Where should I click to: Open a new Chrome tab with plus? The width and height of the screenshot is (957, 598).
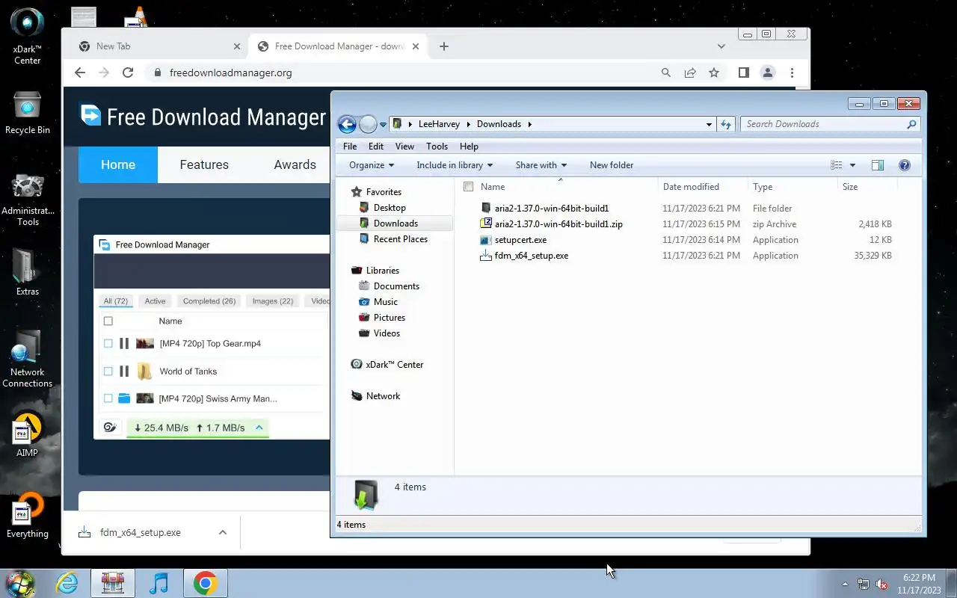tap(443, 46)
